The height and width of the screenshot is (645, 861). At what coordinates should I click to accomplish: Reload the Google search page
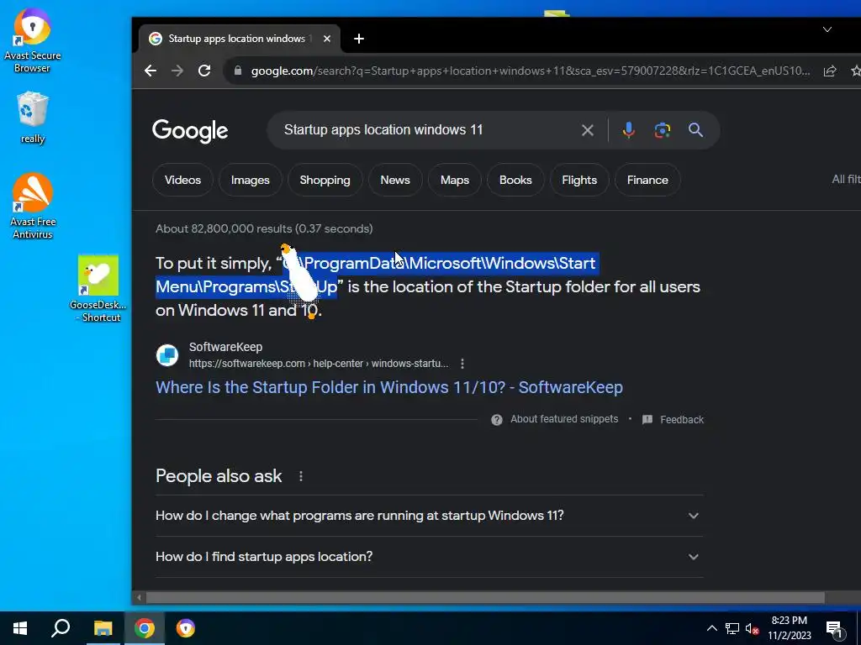coord(204,71)
